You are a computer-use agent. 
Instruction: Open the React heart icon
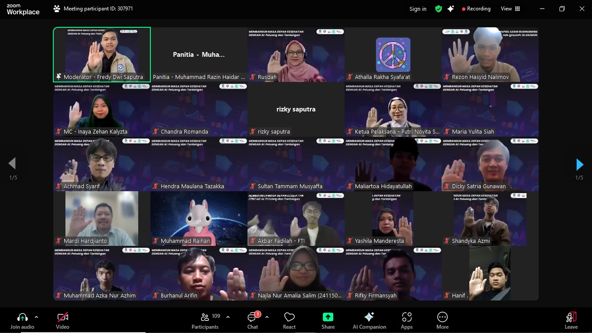coord(289,317)
